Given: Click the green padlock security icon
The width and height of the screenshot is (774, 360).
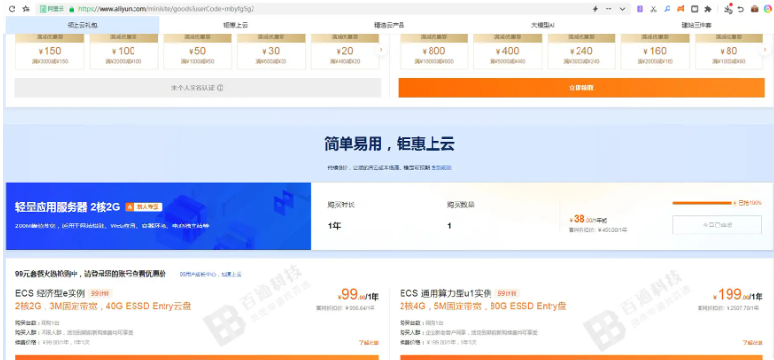Looking at the screenshot, I should (72, 9).
